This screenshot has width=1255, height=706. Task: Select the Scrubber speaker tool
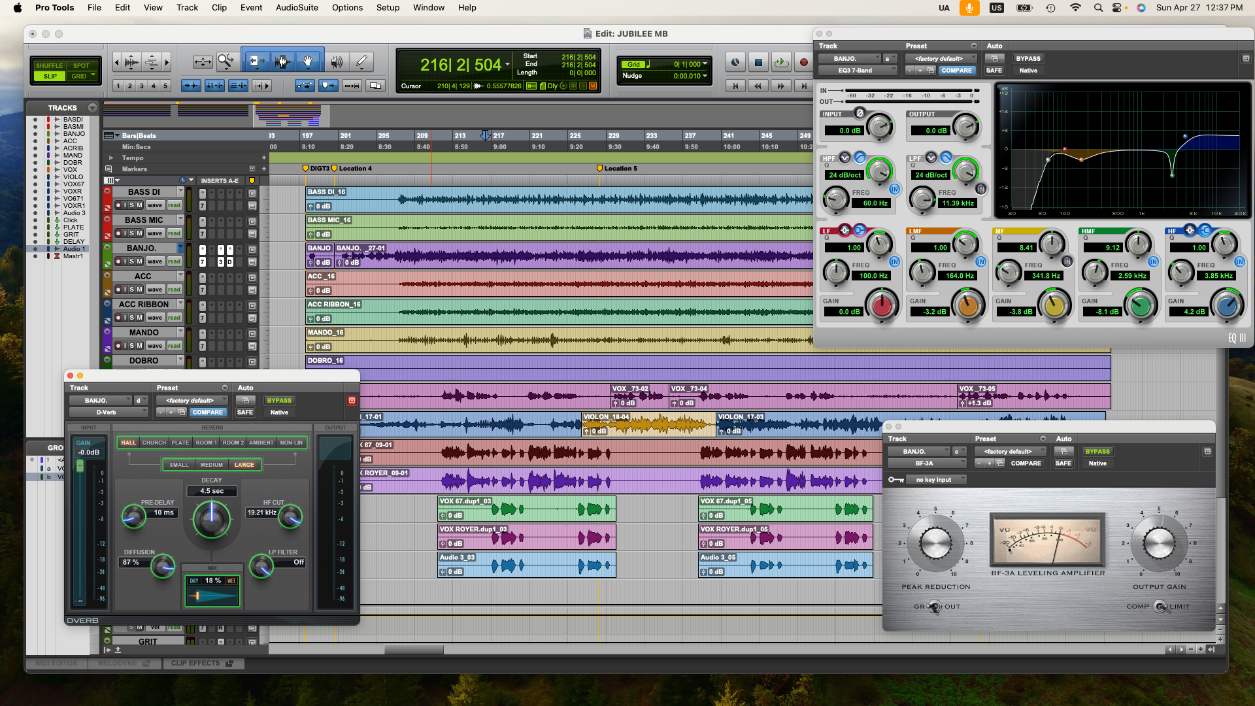(x=337, y=62)
